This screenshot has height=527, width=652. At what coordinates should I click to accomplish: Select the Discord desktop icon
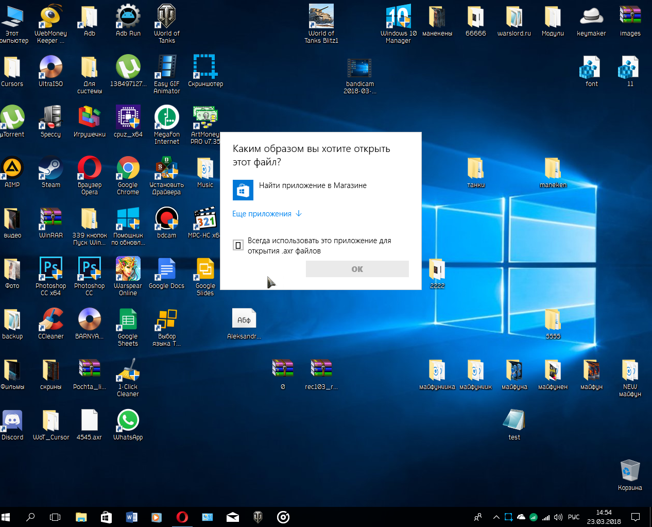coord(12,424)
